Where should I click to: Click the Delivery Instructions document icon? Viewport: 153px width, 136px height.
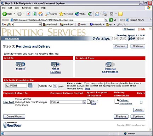click(x=117, y=101)
